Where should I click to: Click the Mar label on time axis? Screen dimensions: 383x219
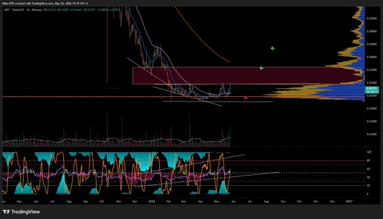[x=184, y=202]
